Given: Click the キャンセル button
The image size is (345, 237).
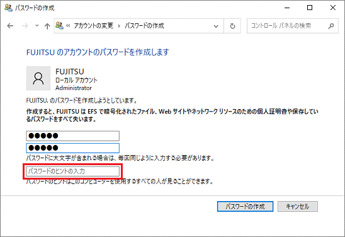Looking at the screenshot, I should [x=298, y=206].
